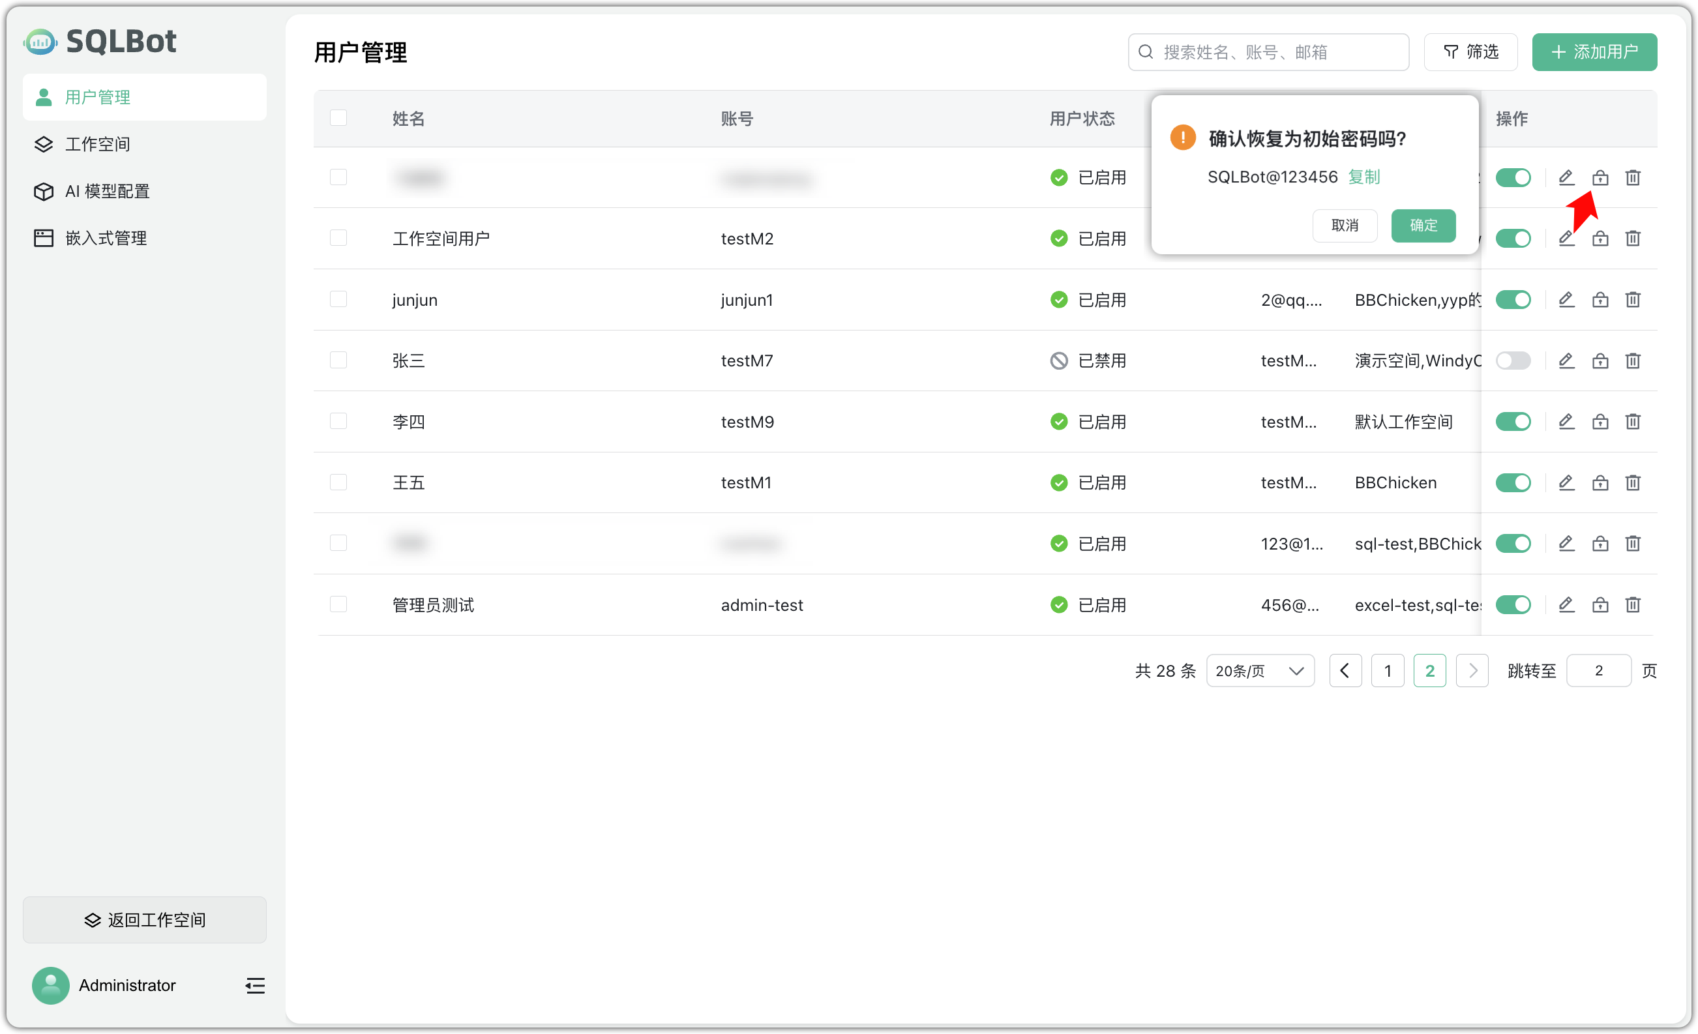
Task: Enable 张三's account toggle
Action: pyautogui.click(x=1513, y=361)
